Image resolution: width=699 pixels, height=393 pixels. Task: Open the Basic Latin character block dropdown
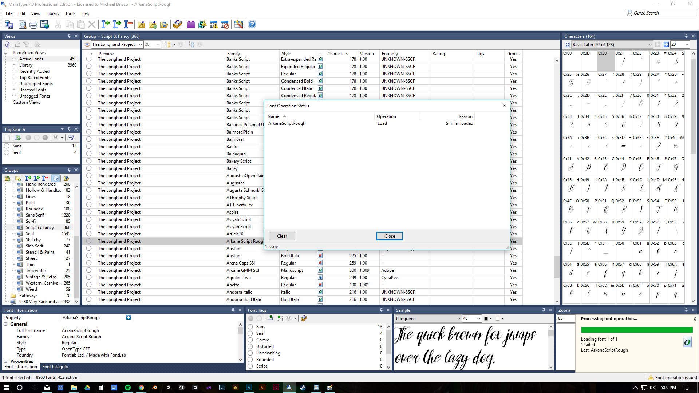(650, 44)
